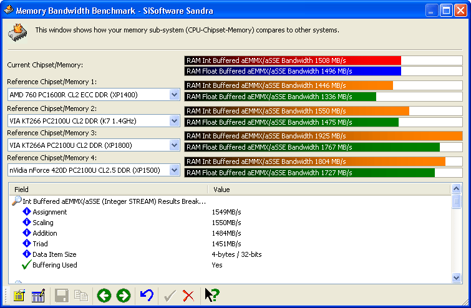Click the green check beside Buffering Used

click(x=26, y=264)
